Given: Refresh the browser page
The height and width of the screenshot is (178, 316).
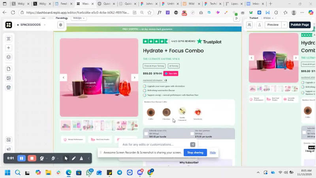Looking at the screenshot, I should (x=13, y=13).
